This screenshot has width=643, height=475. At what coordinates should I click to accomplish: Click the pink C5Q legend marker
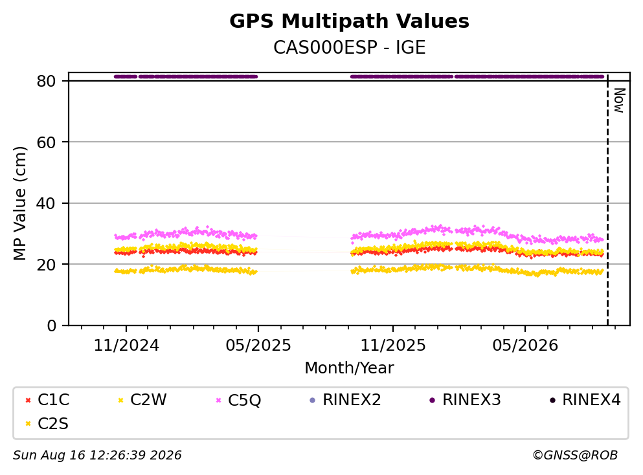(x=219, y=400)
